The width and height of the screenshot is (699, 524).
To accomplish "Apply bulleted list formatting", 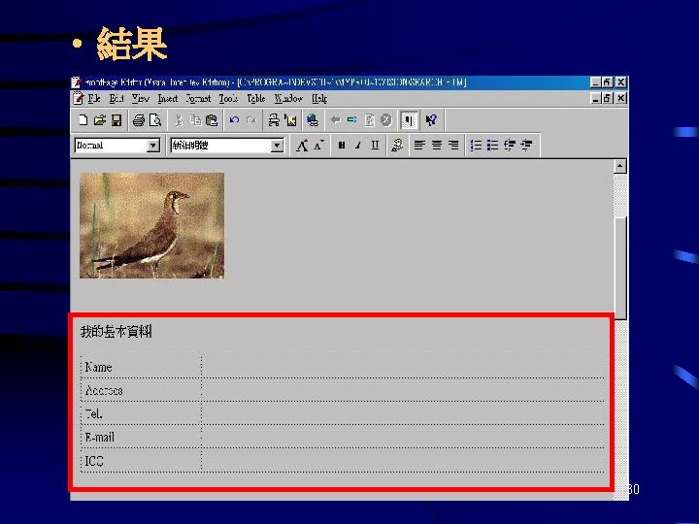I will coord(492,146).
